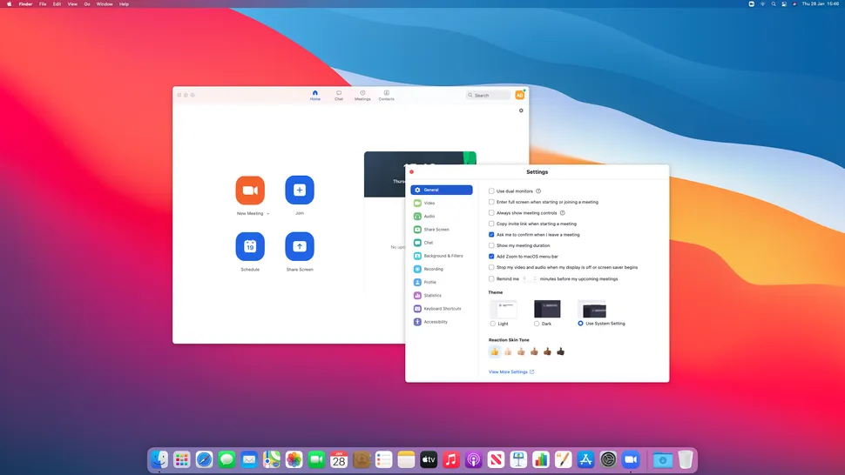Click the Share Screen arrow icon
Viewport: 845px width, 475px height.
click(300, 246)
